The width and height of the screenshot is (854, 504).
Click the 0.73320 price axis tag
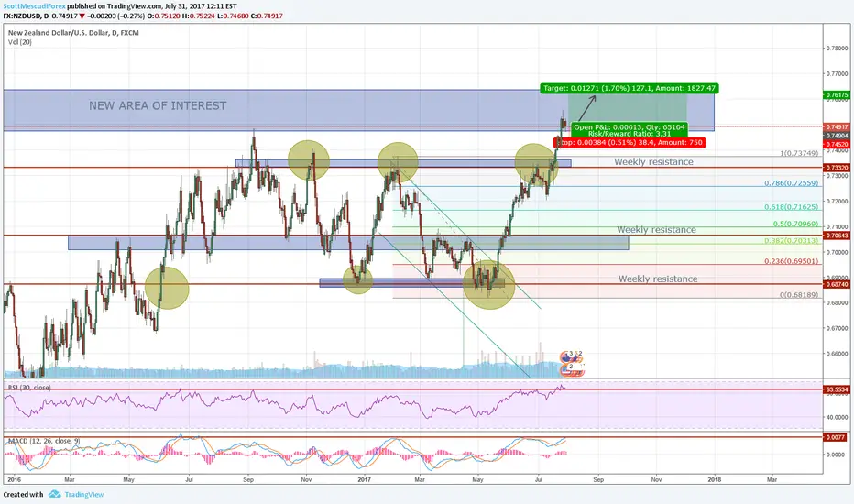[838, 168]
